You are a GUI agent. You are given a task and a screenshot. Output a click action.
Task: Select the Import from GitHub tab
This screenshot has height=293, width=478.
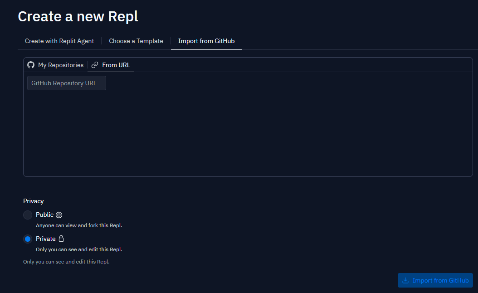(x=206, y=41)
